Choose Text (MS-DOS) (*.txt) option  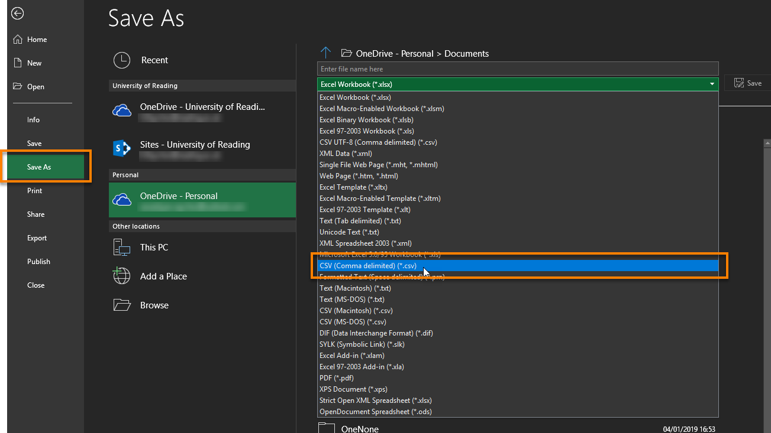pos(518,299)
